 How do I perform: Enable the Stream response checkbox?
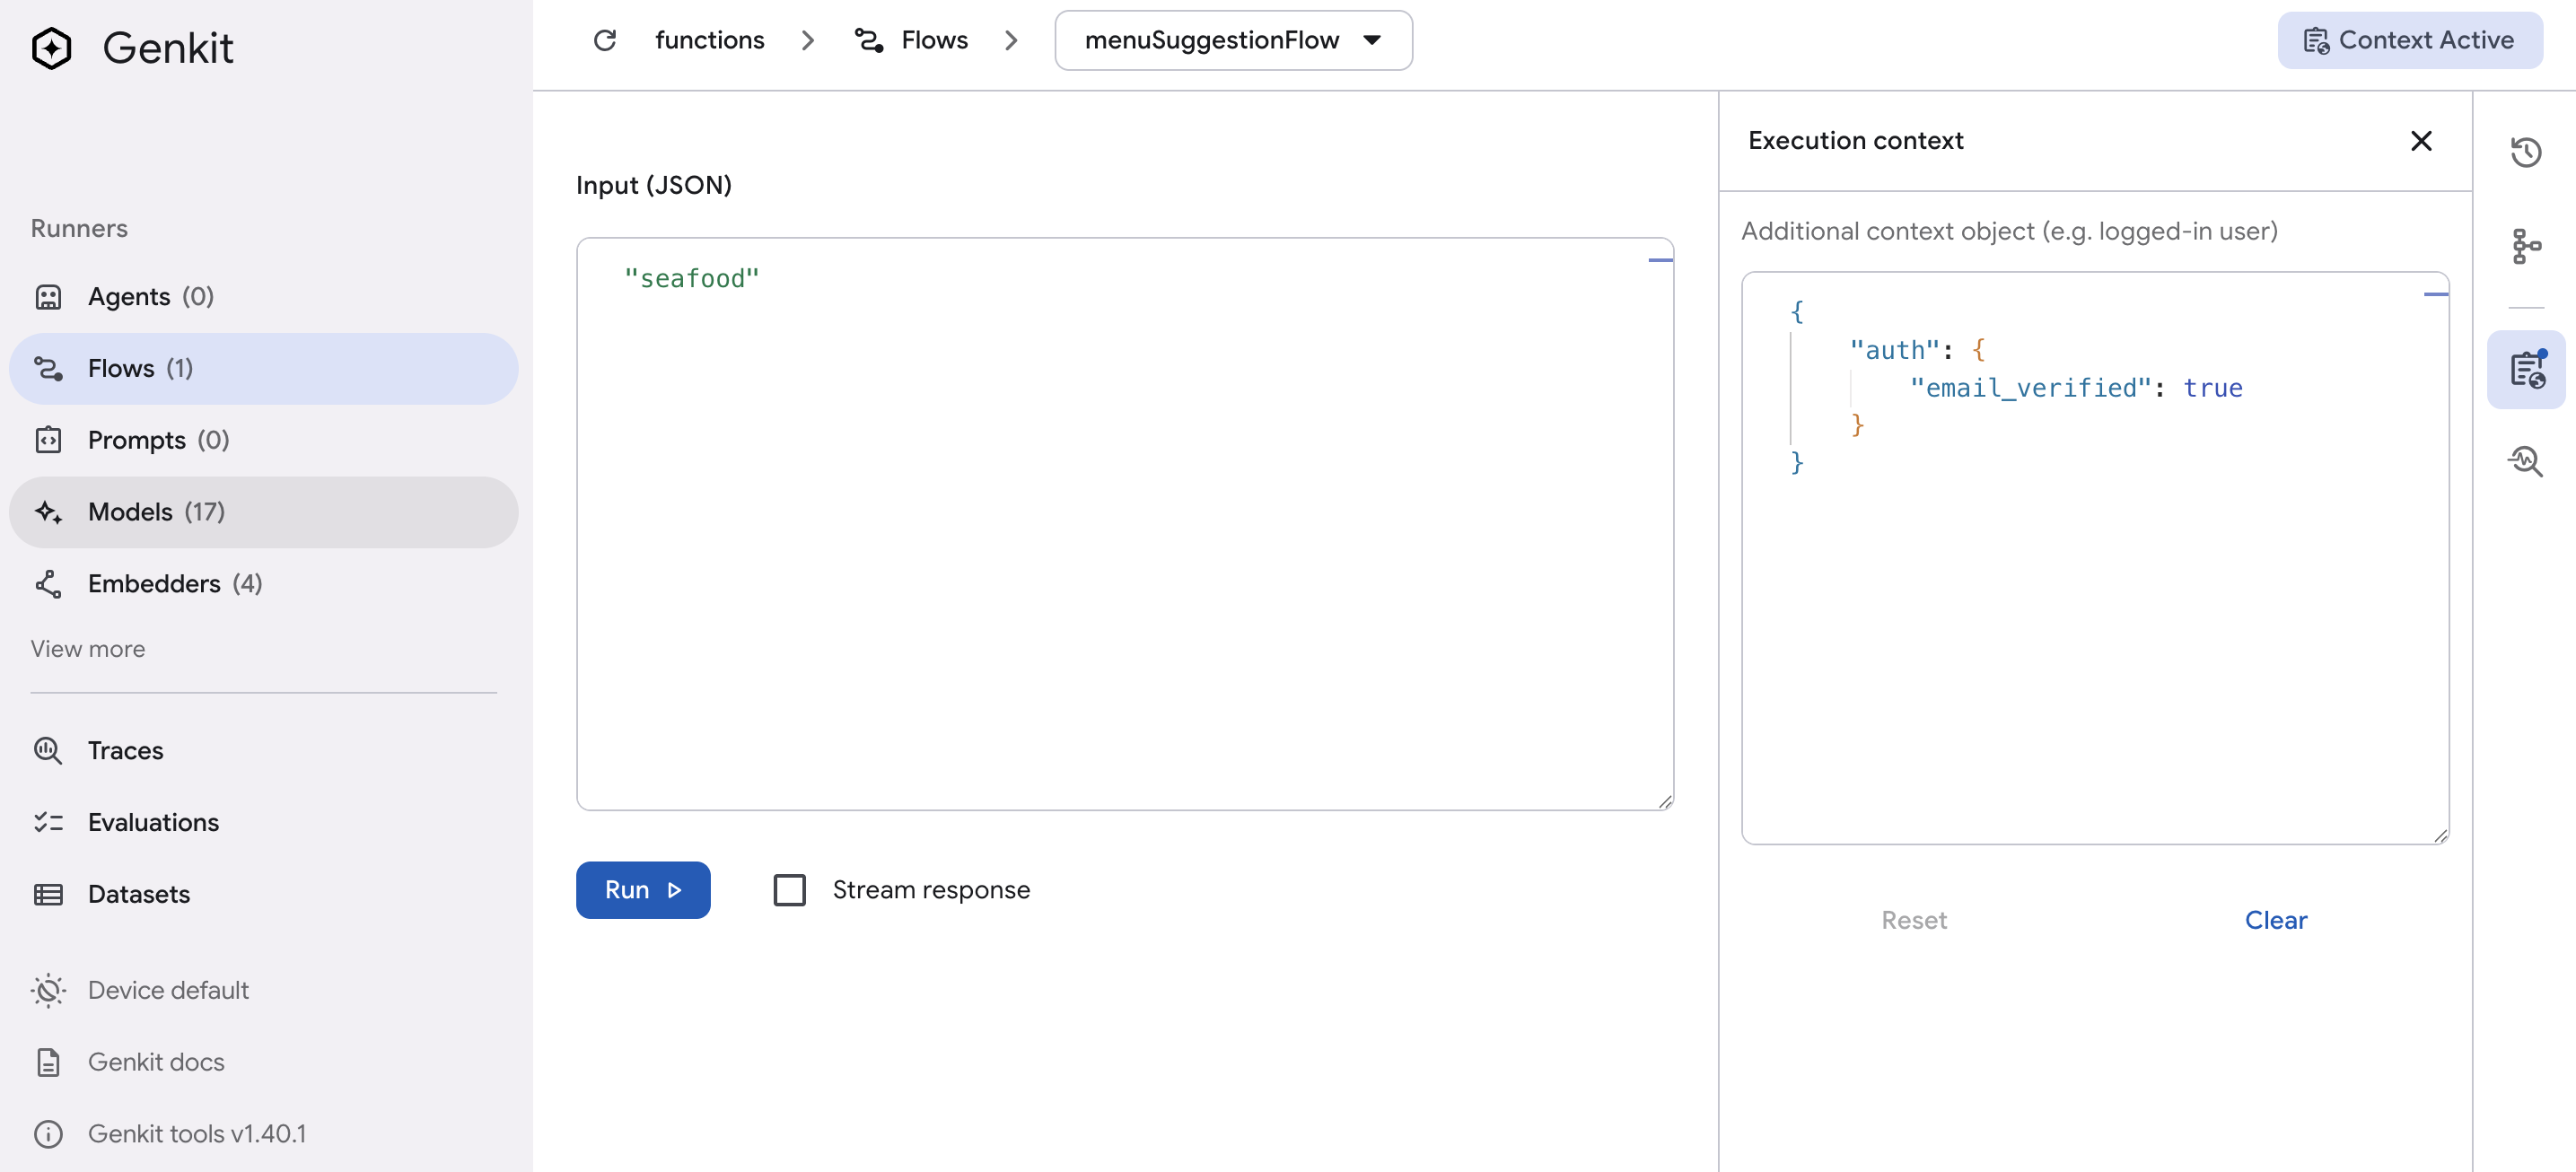tap(789, 890)
